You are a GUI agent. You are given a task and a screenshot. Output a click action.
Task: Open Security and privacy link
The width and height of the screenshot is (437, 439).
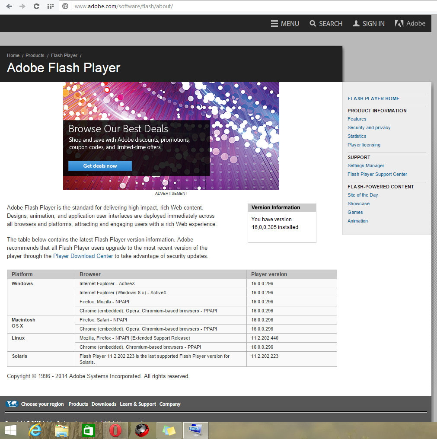(369, 127)
